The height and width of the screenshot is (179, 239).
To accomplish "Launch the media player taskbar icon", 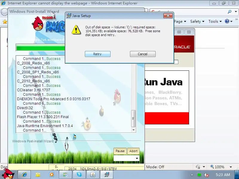I will coord(51,175).
